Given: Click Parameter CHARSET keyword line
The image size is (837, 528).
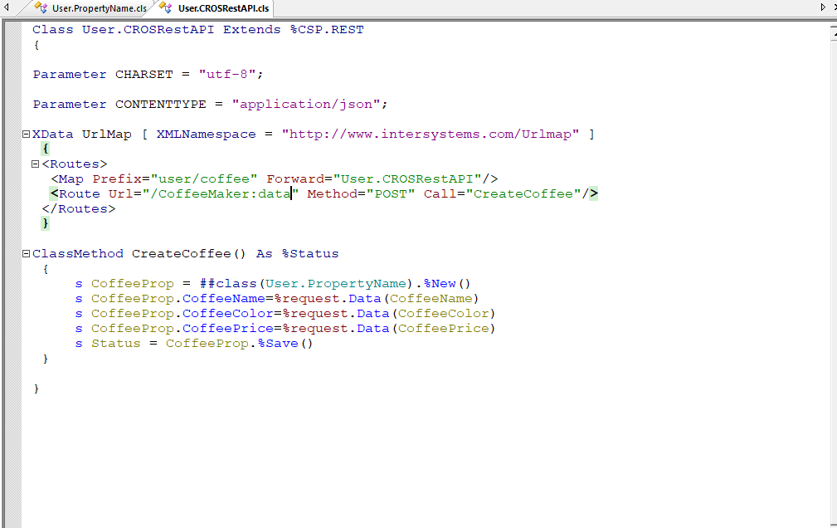Looking at the screenshot, I should coord(148,74).
